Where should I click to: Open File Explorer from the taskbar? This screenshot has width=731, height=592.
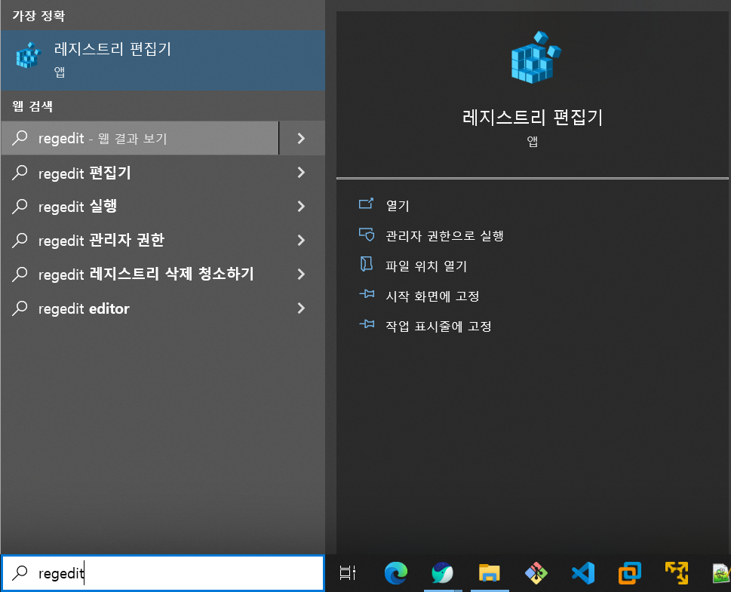tap(489, 573)
